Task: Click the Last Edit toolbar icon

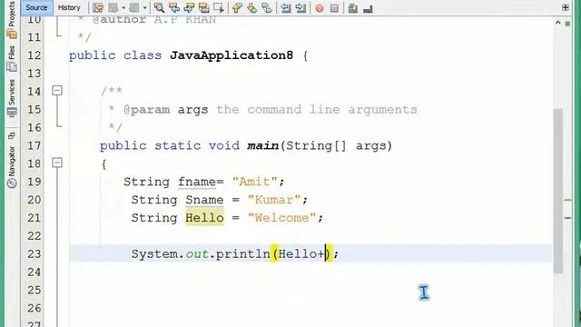Action: pyautogui.click(x=98, y=8)
